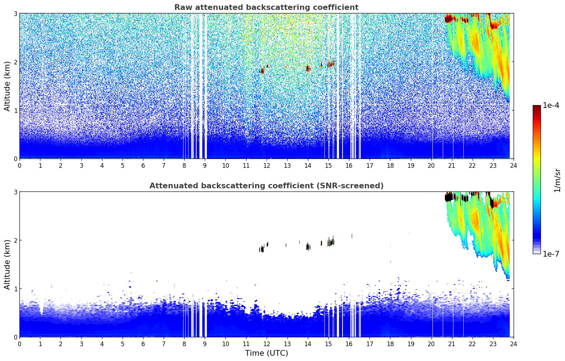This screenshot has width=565, height=361.
Task: Click hour tick '6' under the raw plot
Action: [143, 165]
